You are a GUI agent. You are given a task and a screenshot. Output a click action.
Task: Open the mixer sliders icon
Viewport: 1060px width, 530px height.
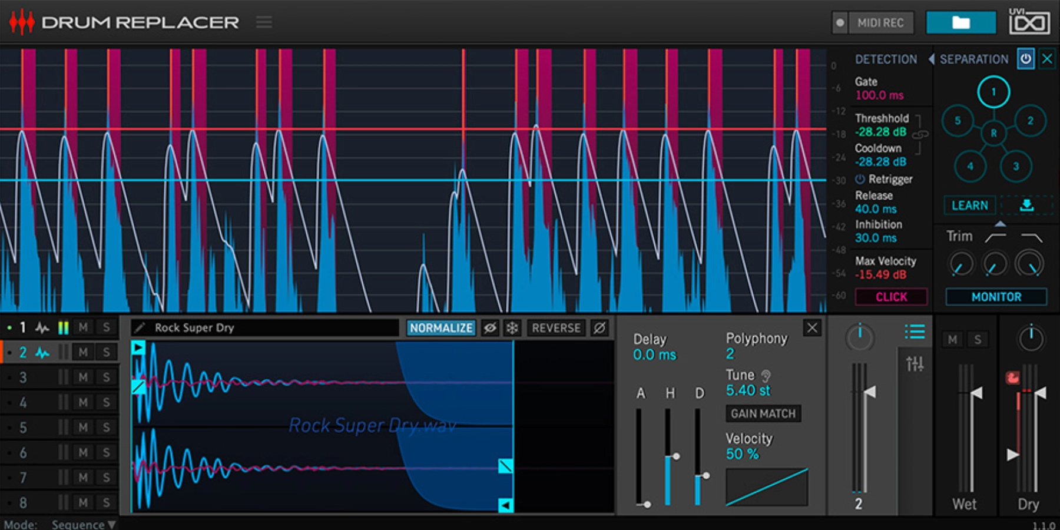tap(915, 364)
